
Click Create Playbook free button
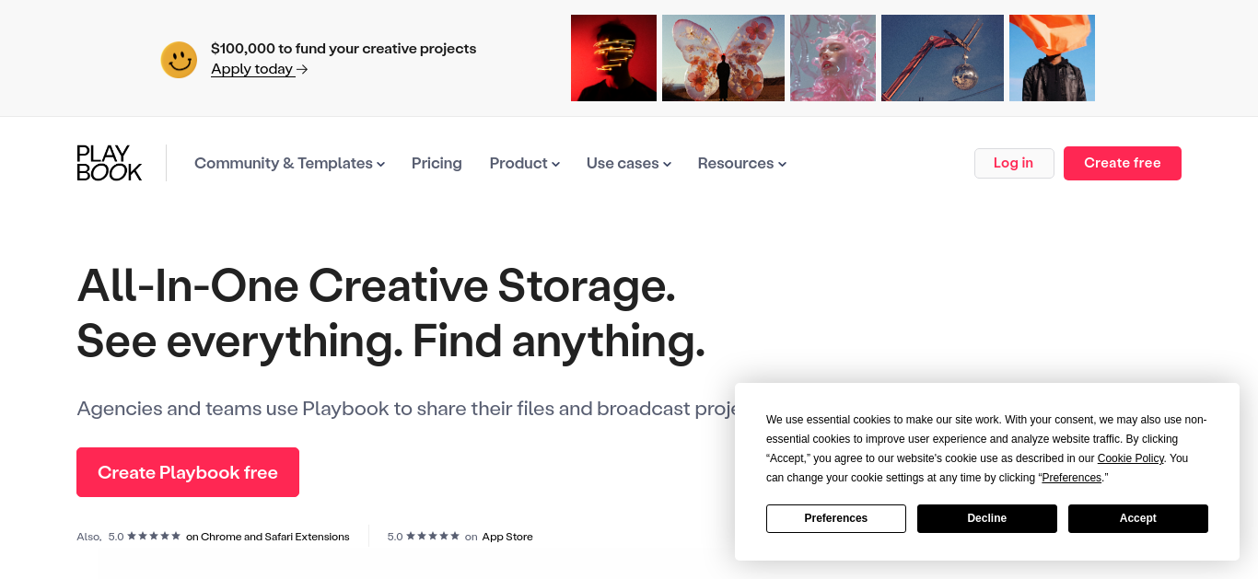[x=188, y=472]
